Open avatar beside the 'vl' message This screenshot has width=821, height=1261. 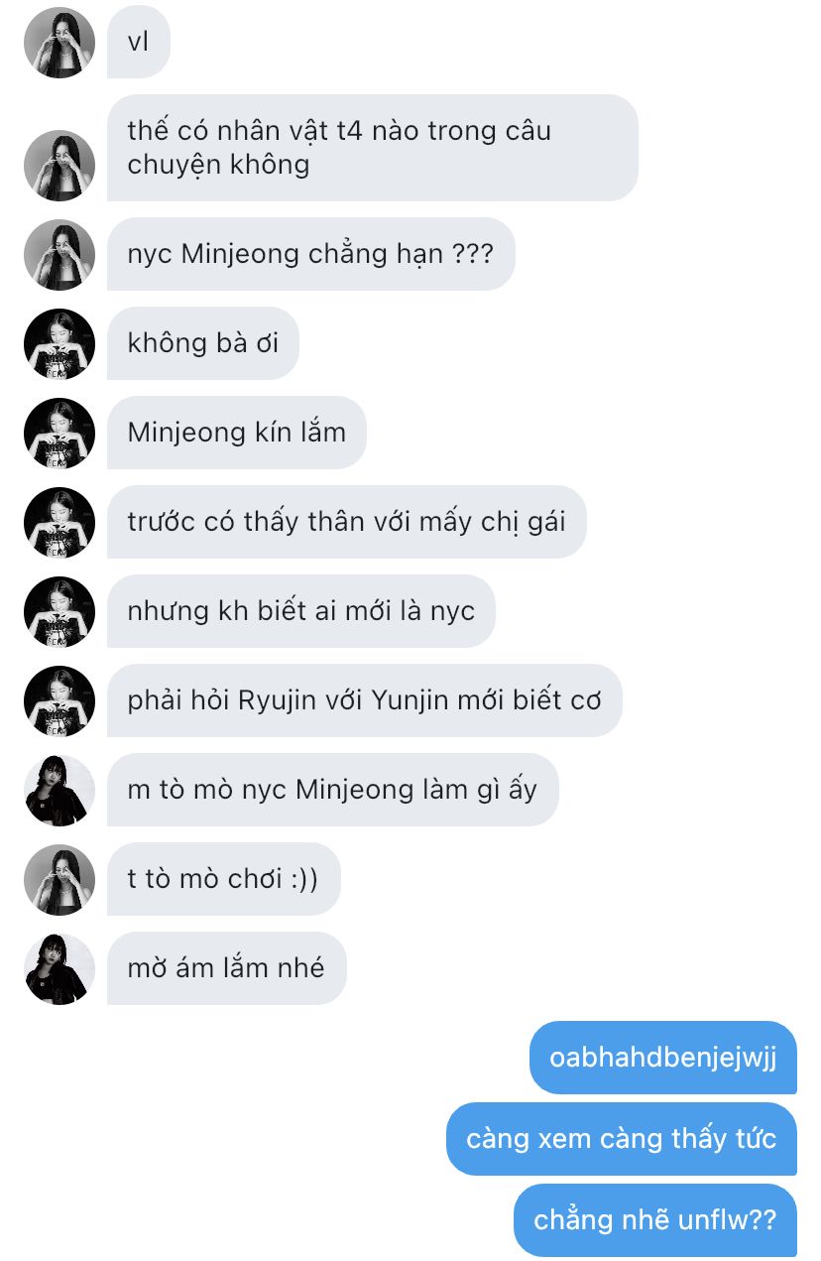click(59, 43)
